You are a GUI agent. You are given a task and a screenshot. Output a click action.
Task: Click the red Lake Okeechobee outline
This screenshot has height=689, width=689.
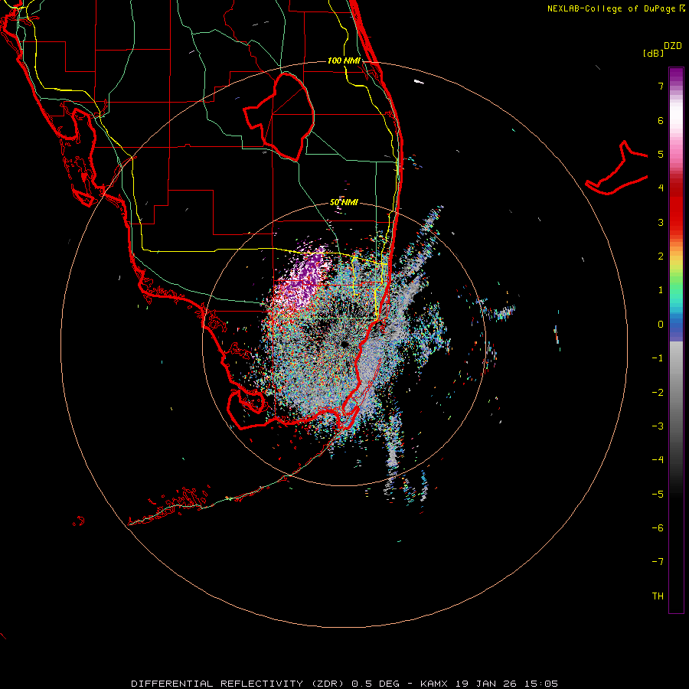point(279,116)
